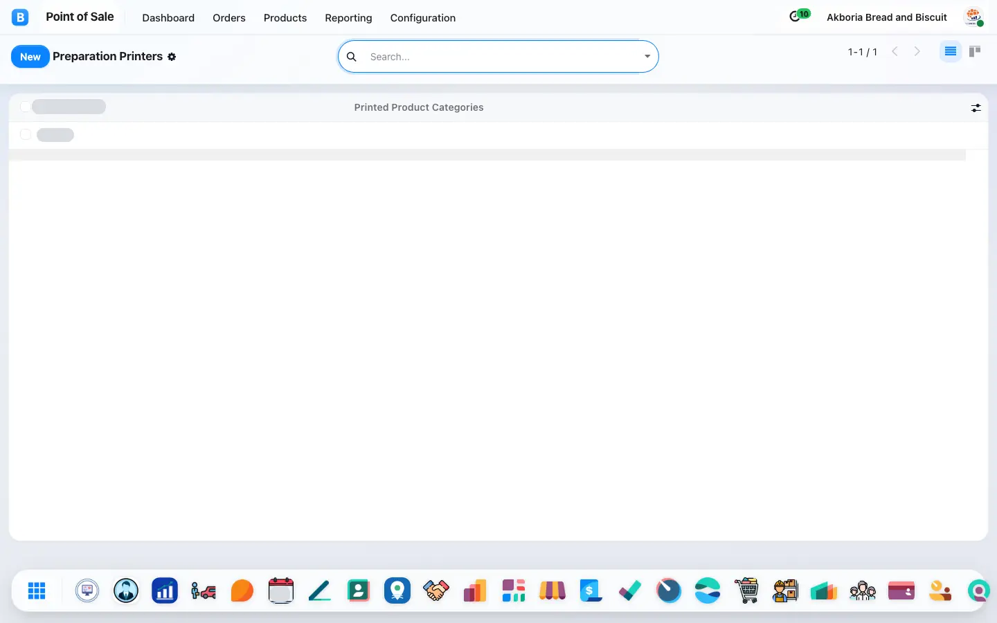The height and width of the screenshot is (623, 997).
Task: Open the group of people app in dock
Action: click(x=863, y=590)
